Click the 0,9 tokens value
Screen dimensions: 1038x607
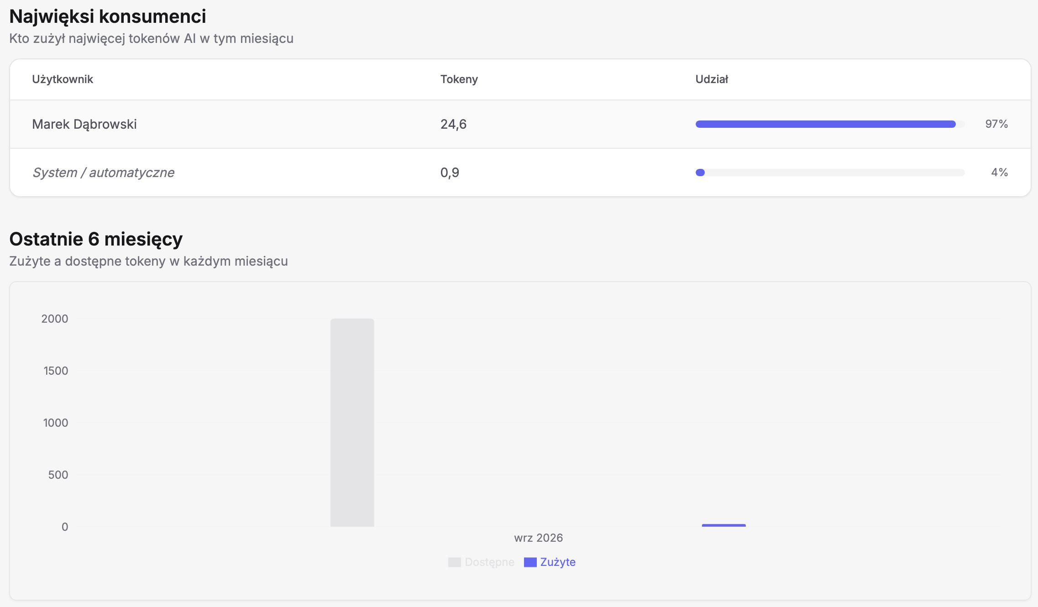450,173
